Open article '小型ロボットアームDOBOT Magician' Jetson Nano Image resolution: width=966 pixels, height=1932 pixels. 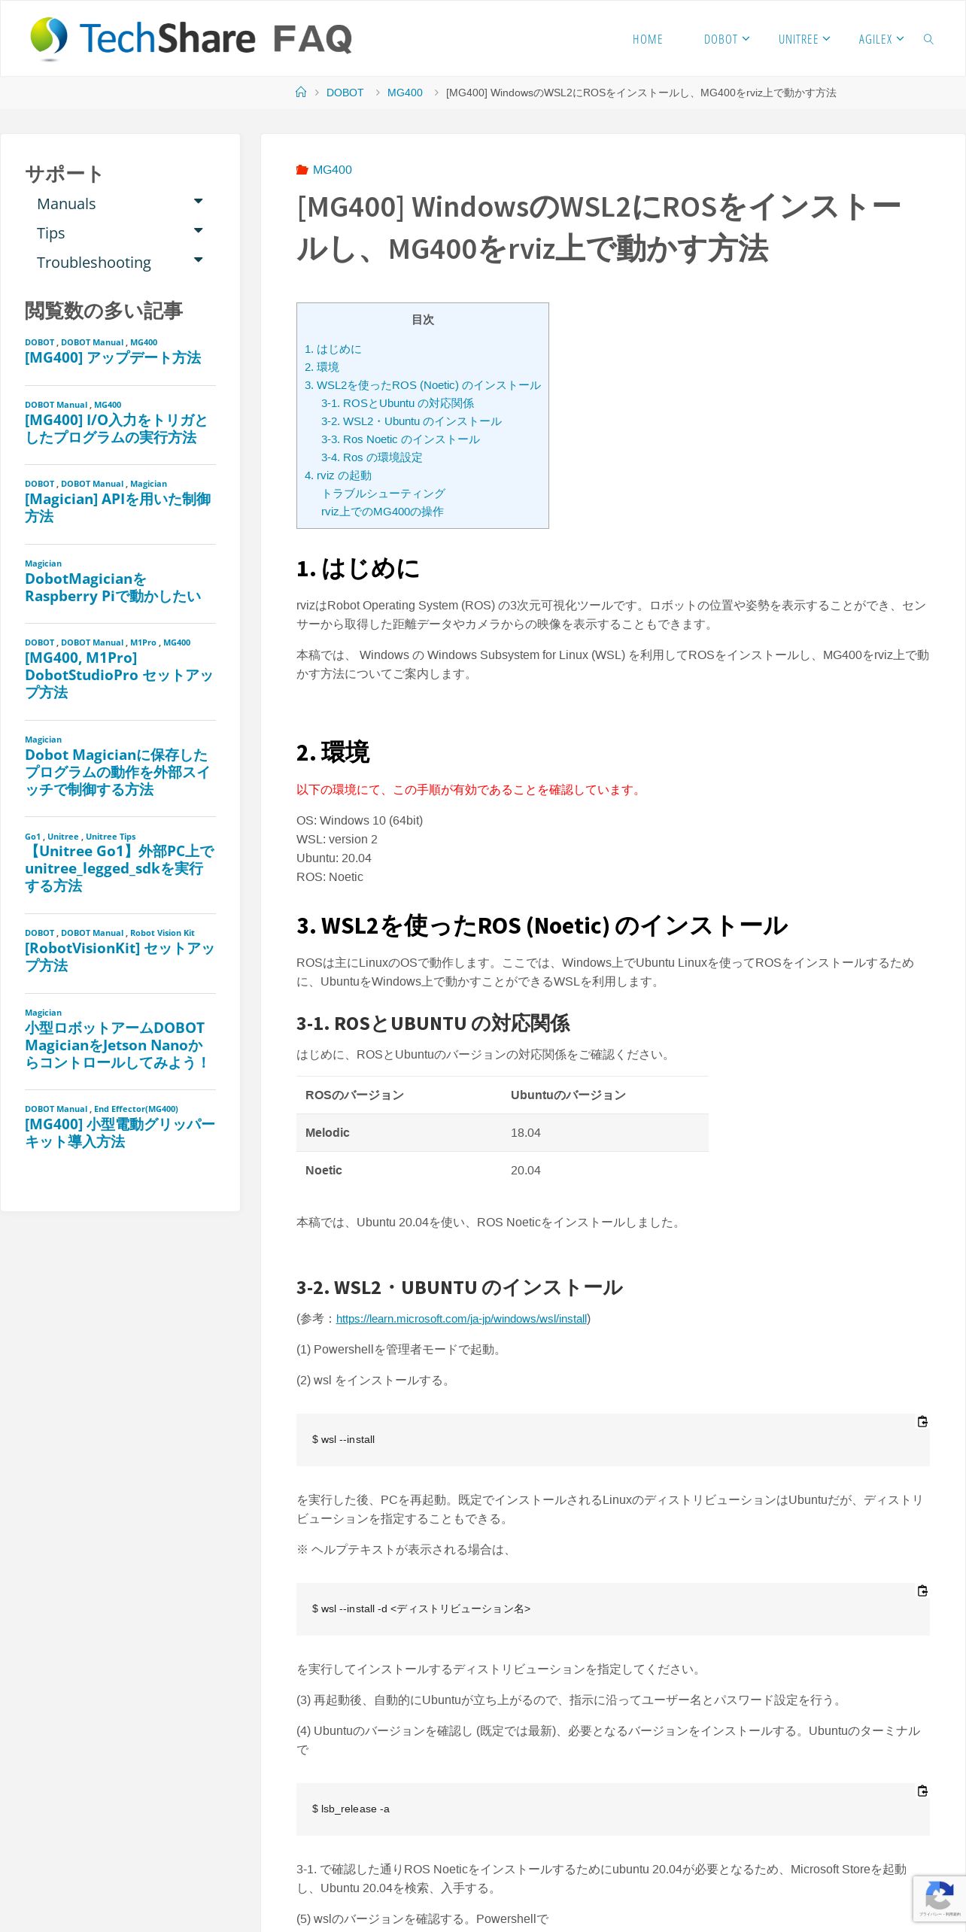pos(117,1045)
